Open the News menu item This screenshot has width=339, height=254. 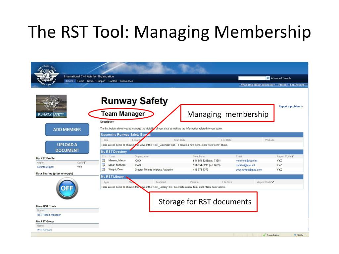coord(90,81)
